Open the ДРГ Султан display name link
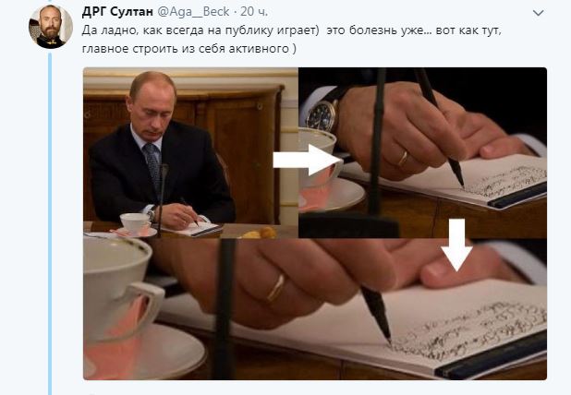Viewport: 571px width, 395px height. pos(117,12)
